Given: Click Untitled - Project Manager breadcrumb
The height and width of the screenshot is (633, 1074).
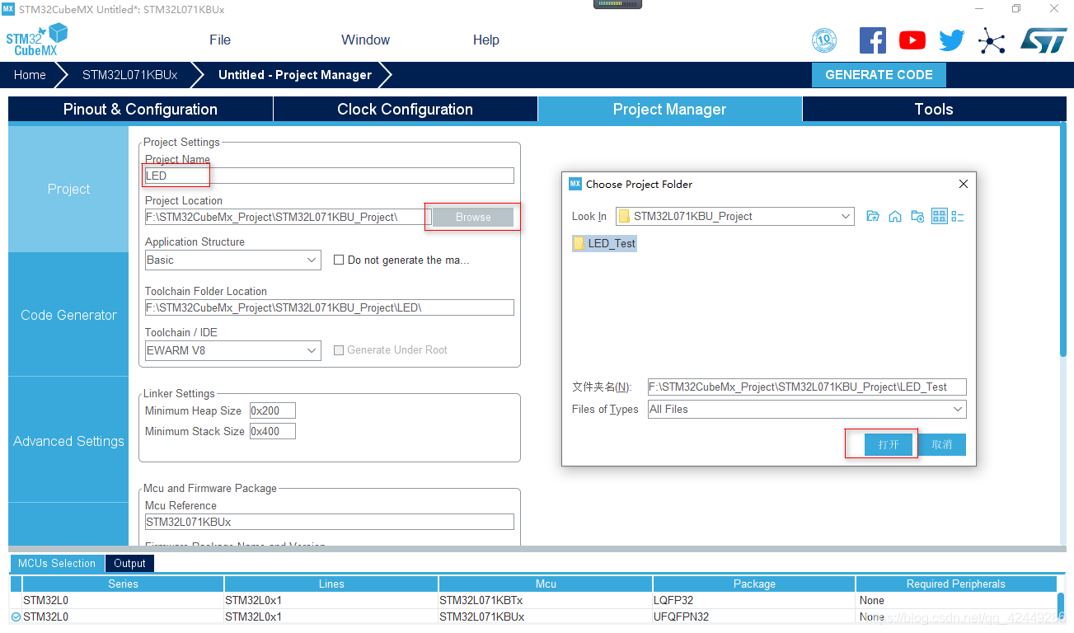Looking at the screenshot, I should 294,75.
